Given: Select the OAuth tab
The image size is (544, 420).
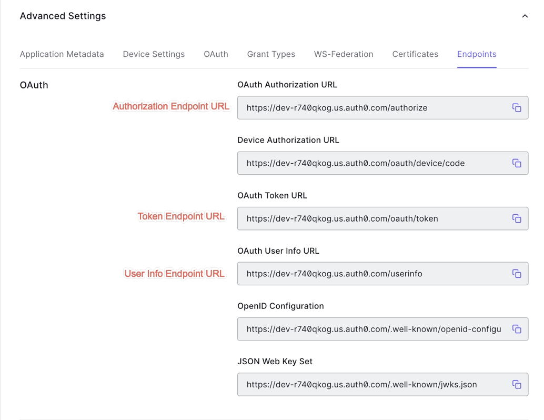Looking at the screenshot, I should click(216, 54).
